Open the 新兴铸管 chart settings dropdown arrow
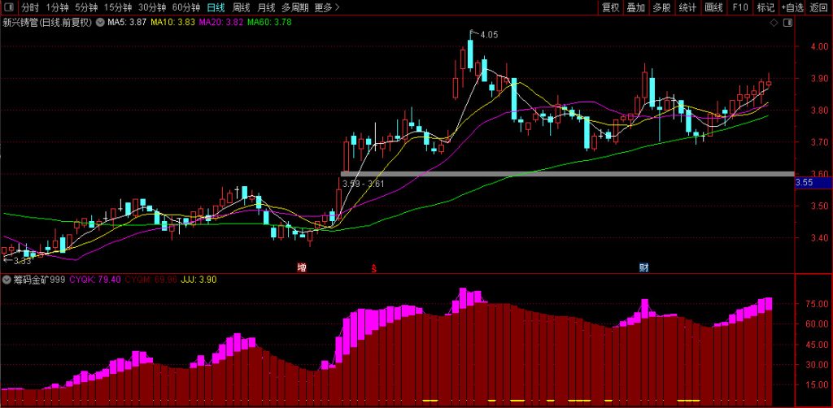Image resolution: width=833 pixels, height=408 pixels. [100, 23]
